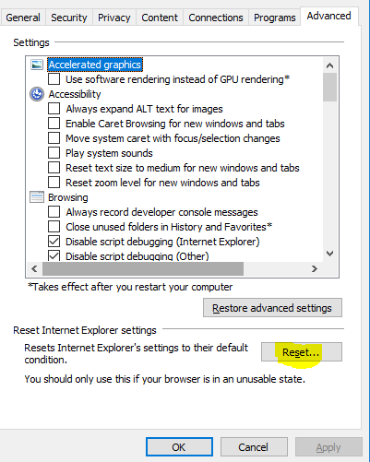Click Restore advanced settings button
Image resolution: width=370 pixels, height=462 pixels.
(272, 308)
